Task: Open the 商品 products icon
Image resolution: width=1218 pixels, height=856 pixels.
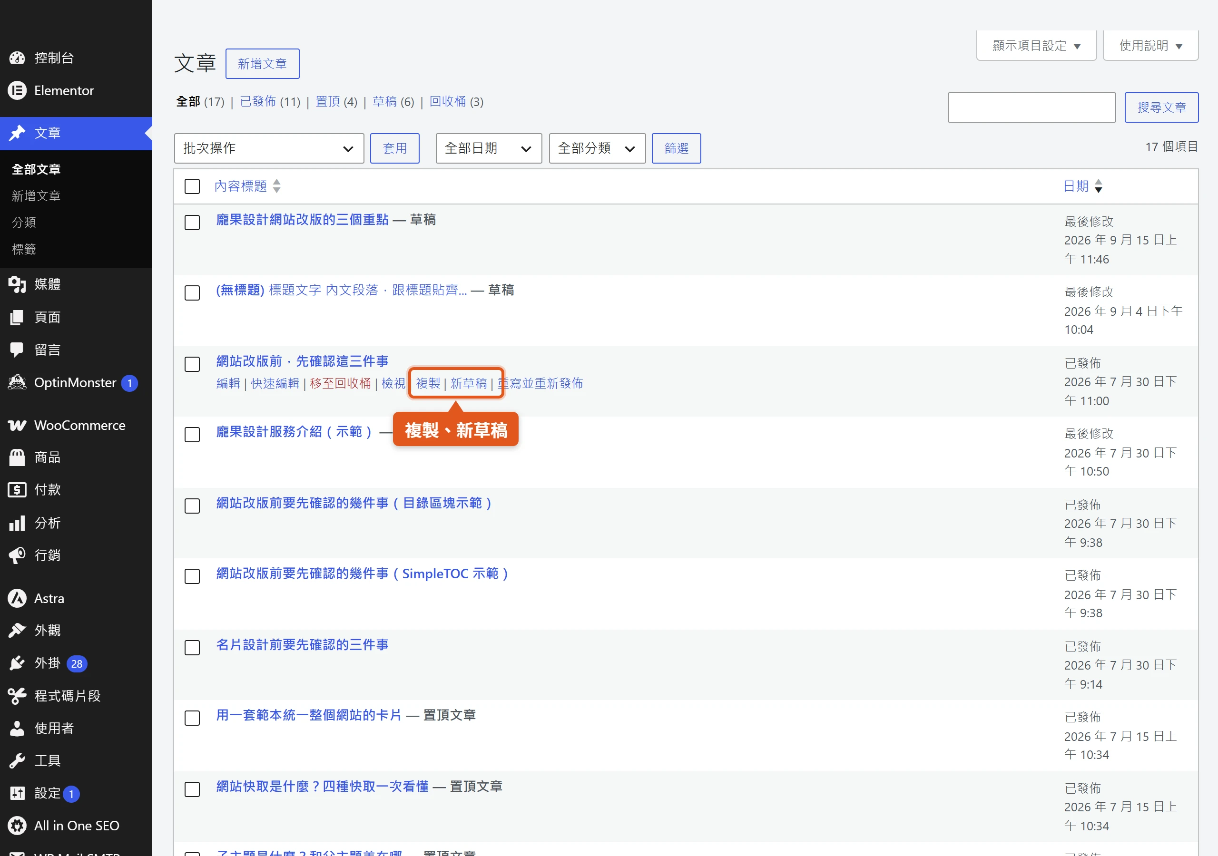Action: point(17,457)
